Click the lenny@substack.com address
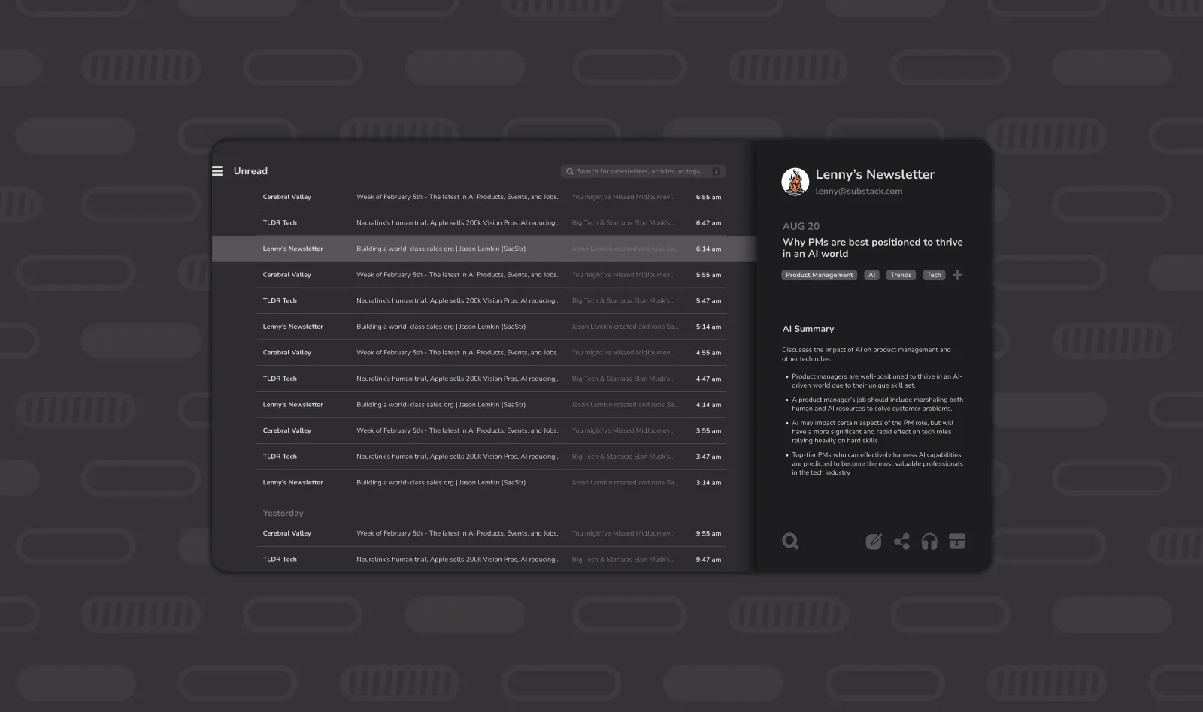This screenshot has height=712, width=1203. pyautogui.click(x=859, y=192)
